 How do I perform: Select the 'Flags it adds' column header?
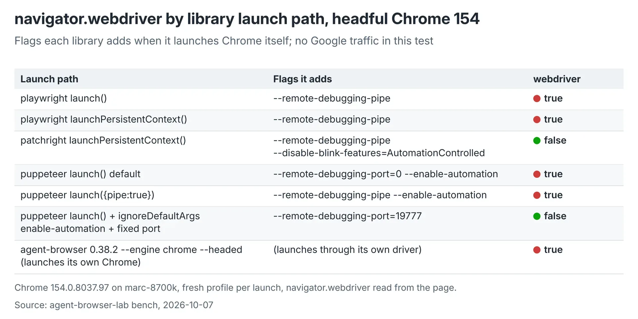click(302, 79)
